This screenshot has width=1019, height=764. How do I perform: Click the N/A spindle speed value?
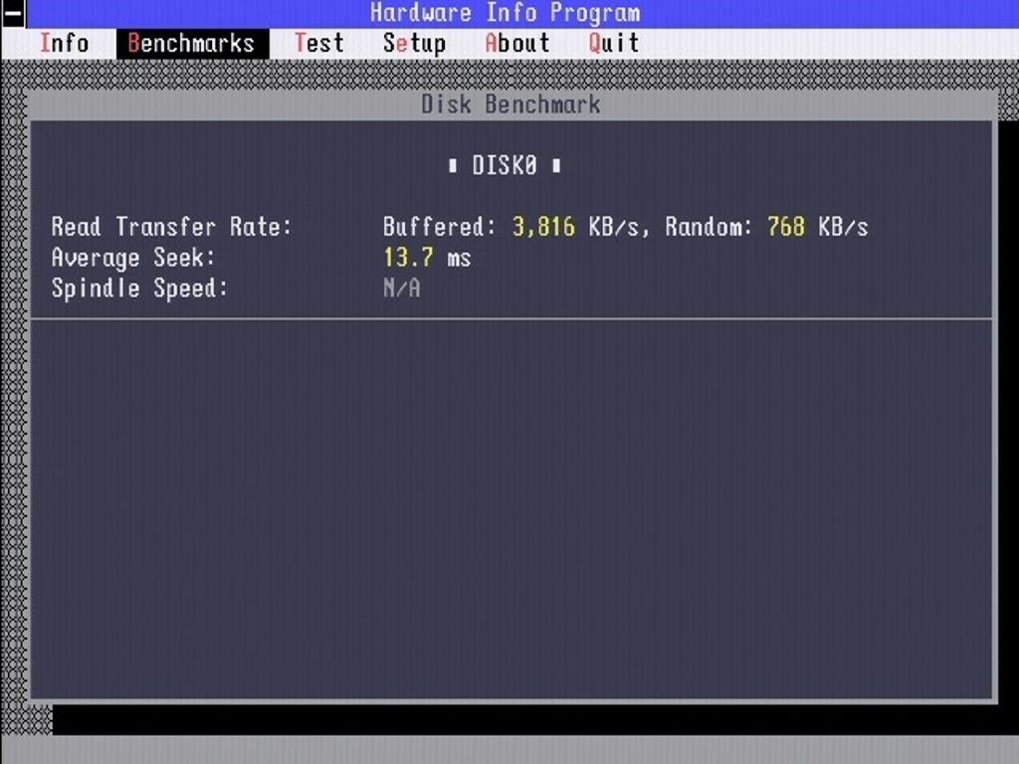402,288
